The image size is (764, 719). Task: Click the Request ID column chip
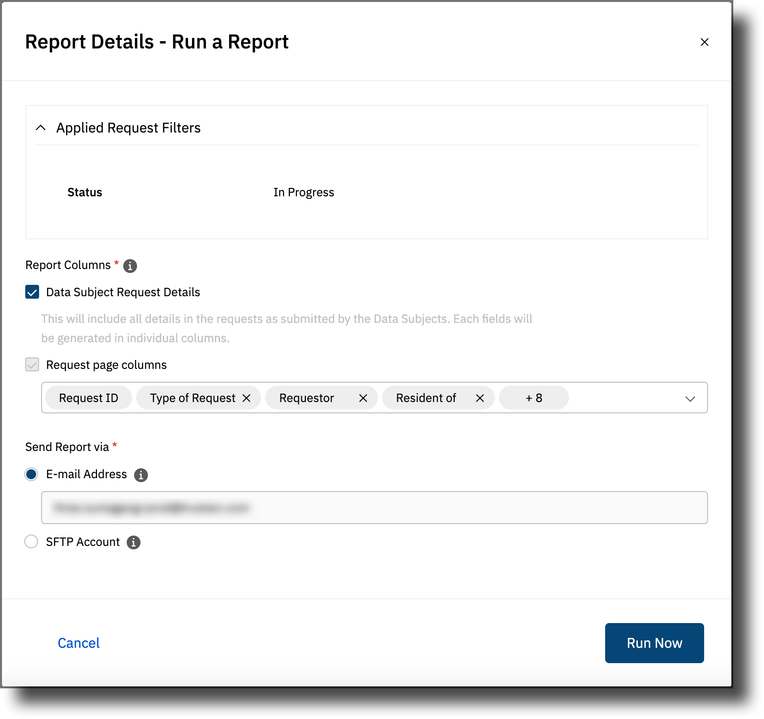89,398
